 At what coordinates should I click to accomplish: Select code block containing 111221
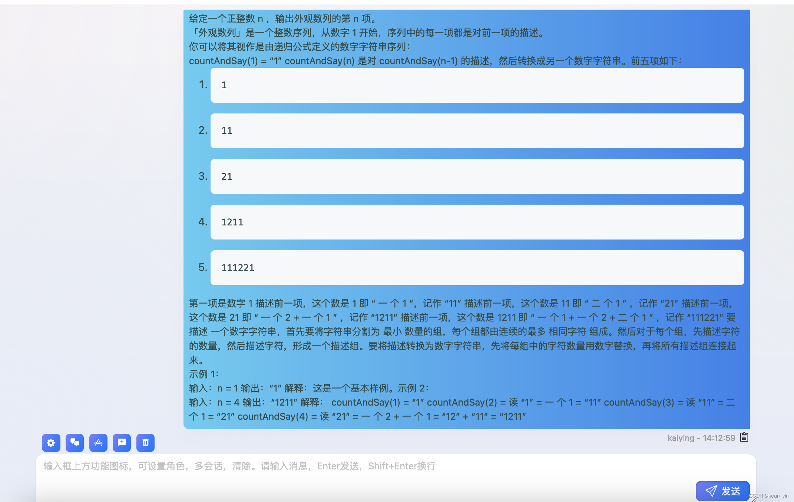tap(477, 268)
